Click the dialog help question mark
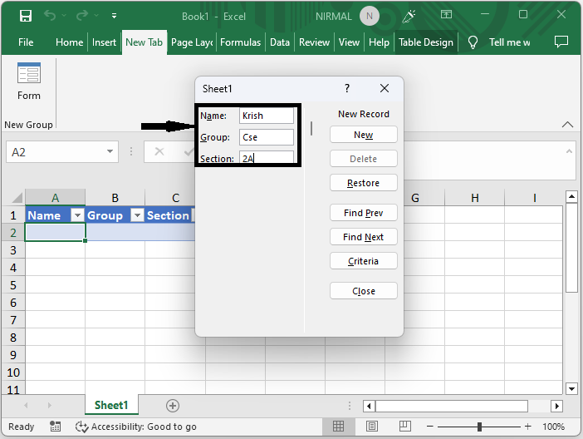The height and width of the screenshot is (439, 583). pyautogui.click(x=347, y=88)
